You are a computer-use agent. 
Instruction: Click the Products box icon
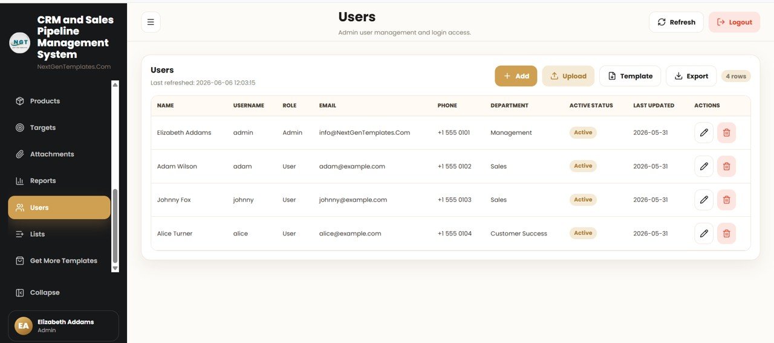coord(20,101)
